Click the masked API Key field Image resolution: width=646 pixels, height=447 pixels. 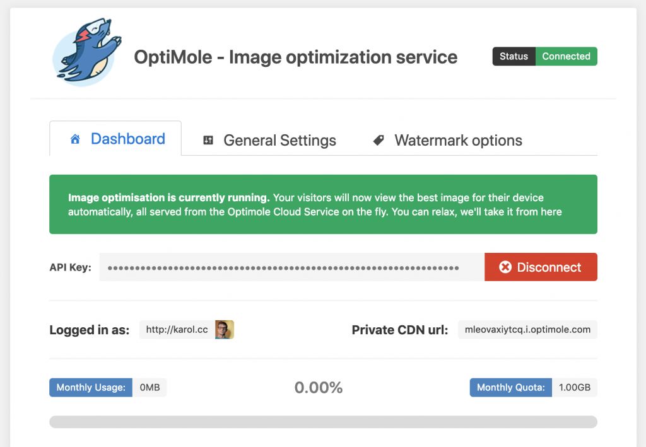291,267
